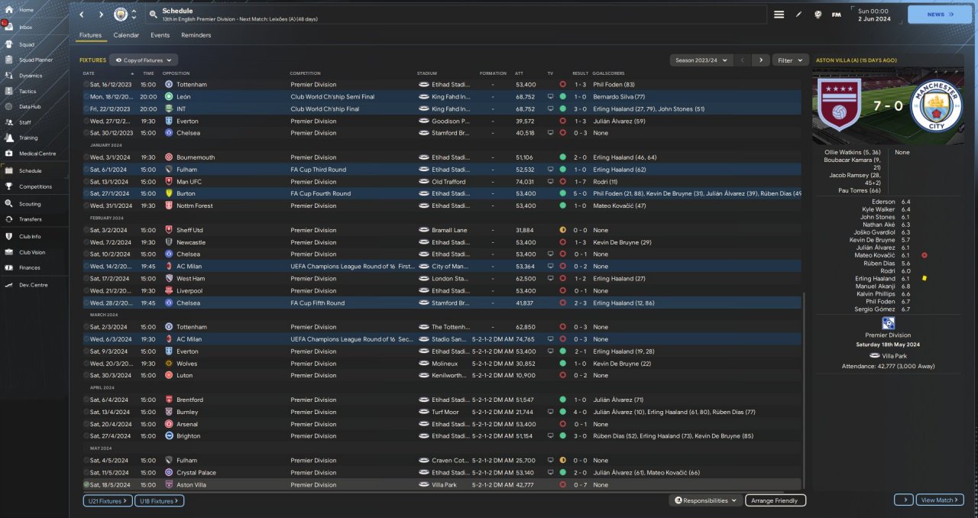The height and width of the screenshot is (518, 978).
Task: Open Scouting in the sidebar
Action: coord(30,204)
